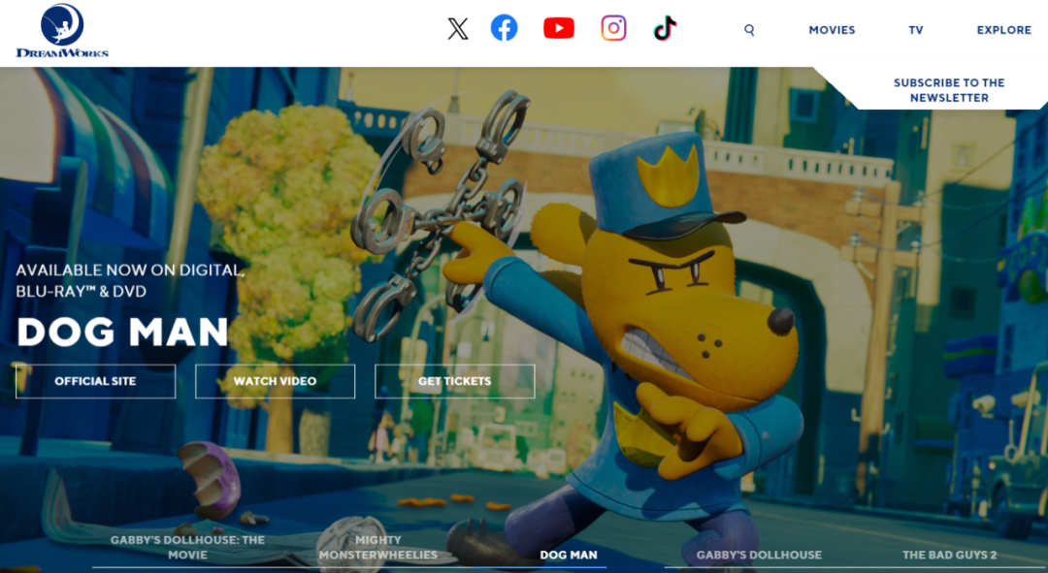Click the search magnifier icon
This screenshot has height=573, width=1048.
click(749, 30)
